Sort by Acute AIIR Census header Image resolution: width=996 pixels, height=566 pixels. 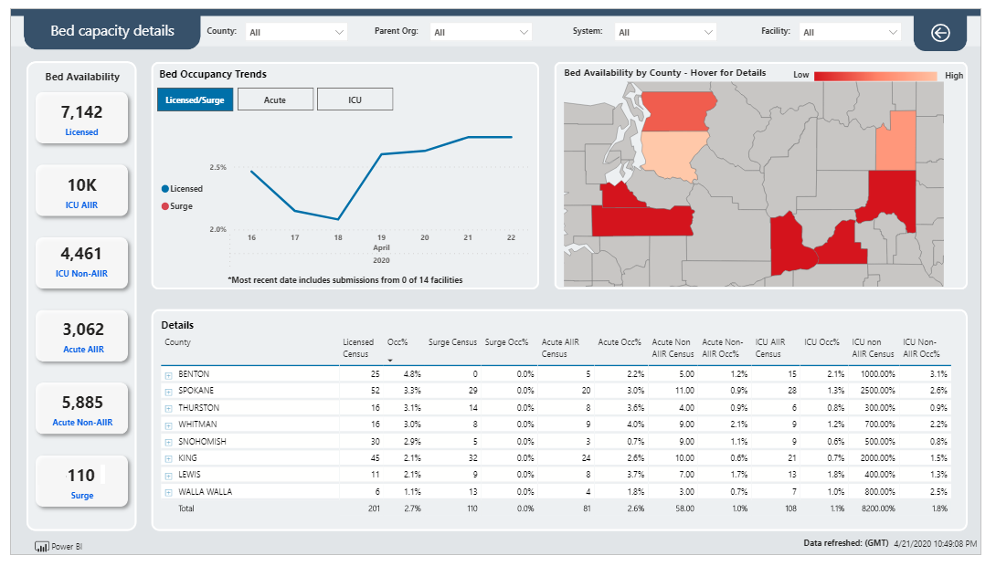[560, 348]
